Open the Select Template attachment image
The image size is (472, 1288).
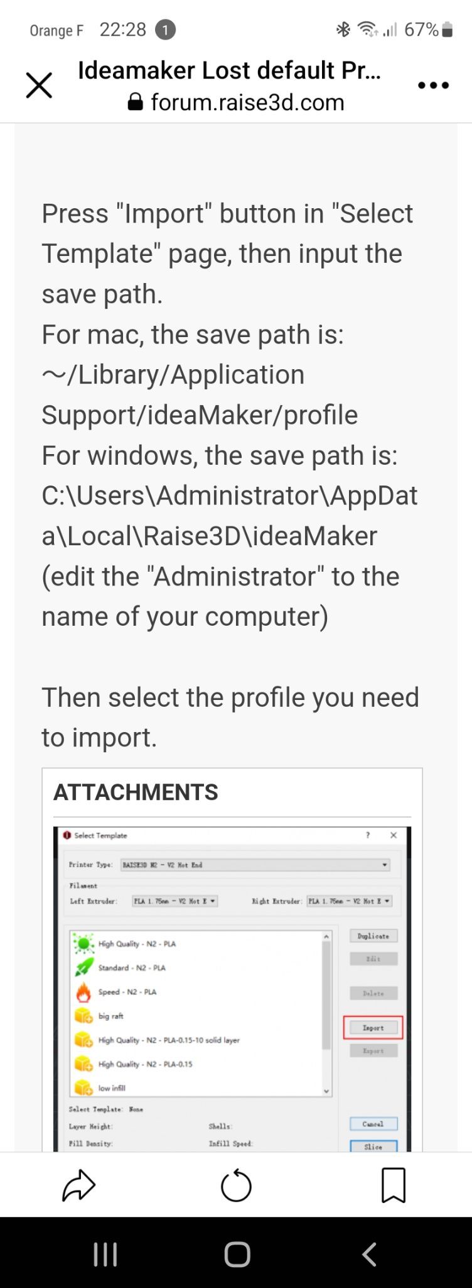pos(232,989)
